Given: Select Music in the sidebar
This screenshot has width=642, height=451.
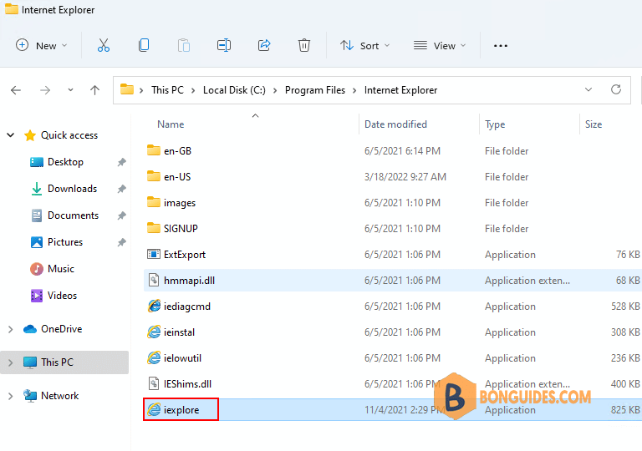Looking at the screenshot, I should tap(61, 269).
